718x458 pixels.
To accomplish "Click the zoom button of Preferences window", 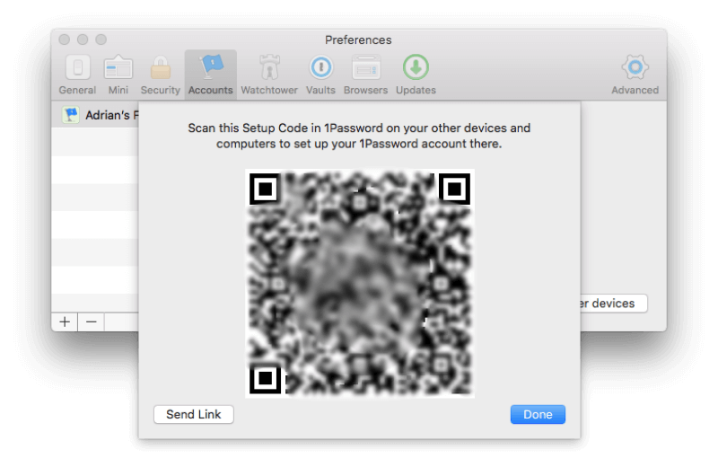I will (101, 40).
